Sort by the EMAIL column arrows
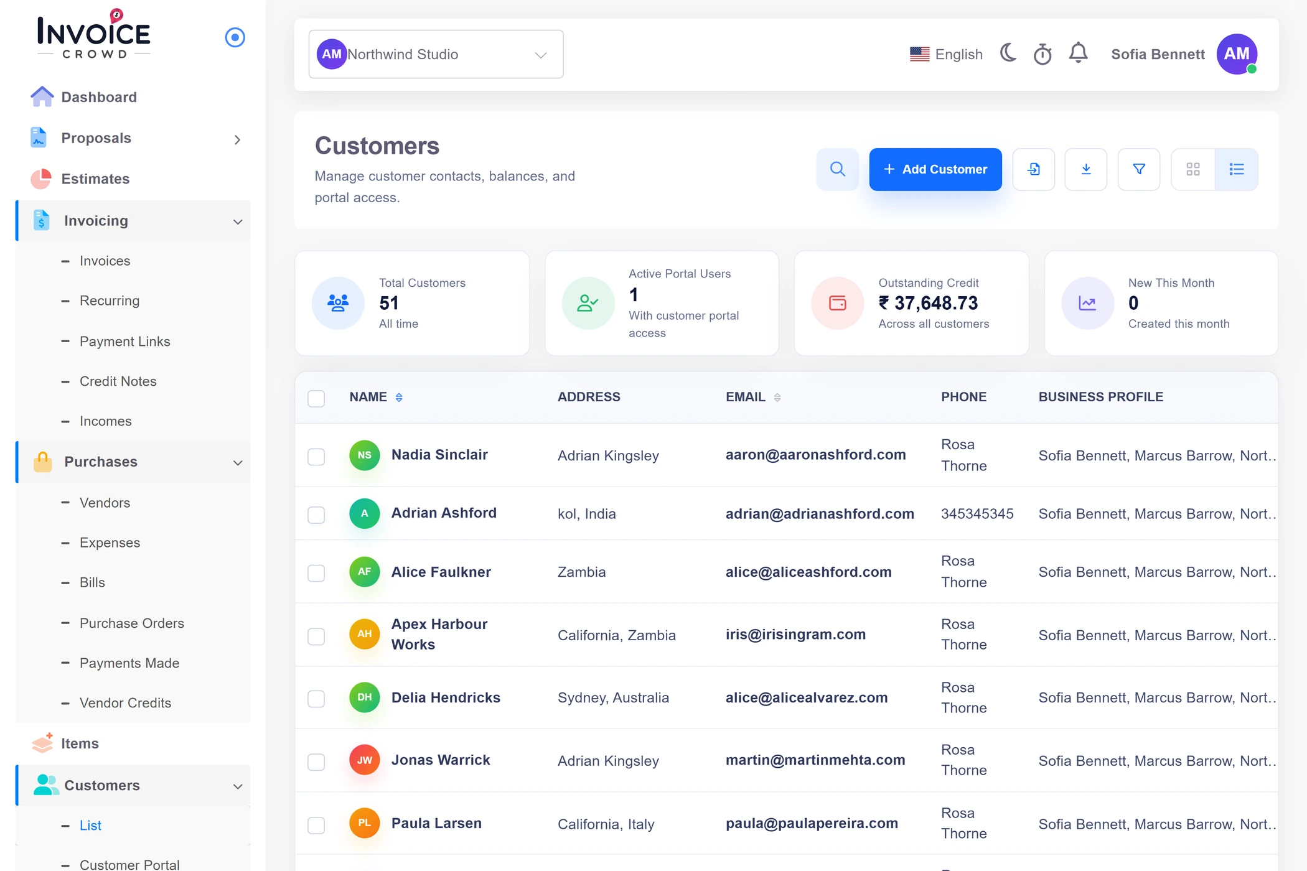The width and height of the screenshot is (1307, 871). 777,397
